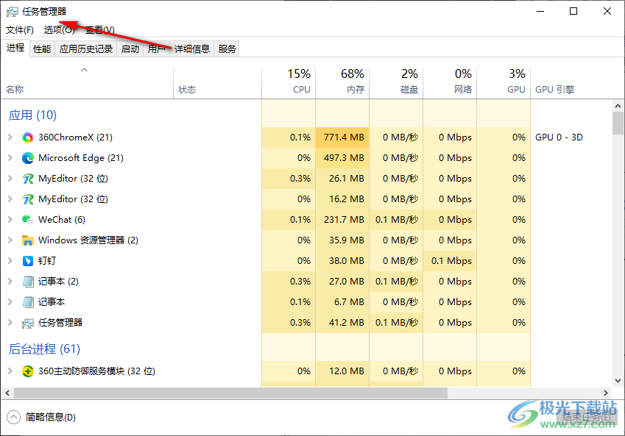
Task: Select the 钉钉 process name
Action: [x=47, y=261]
